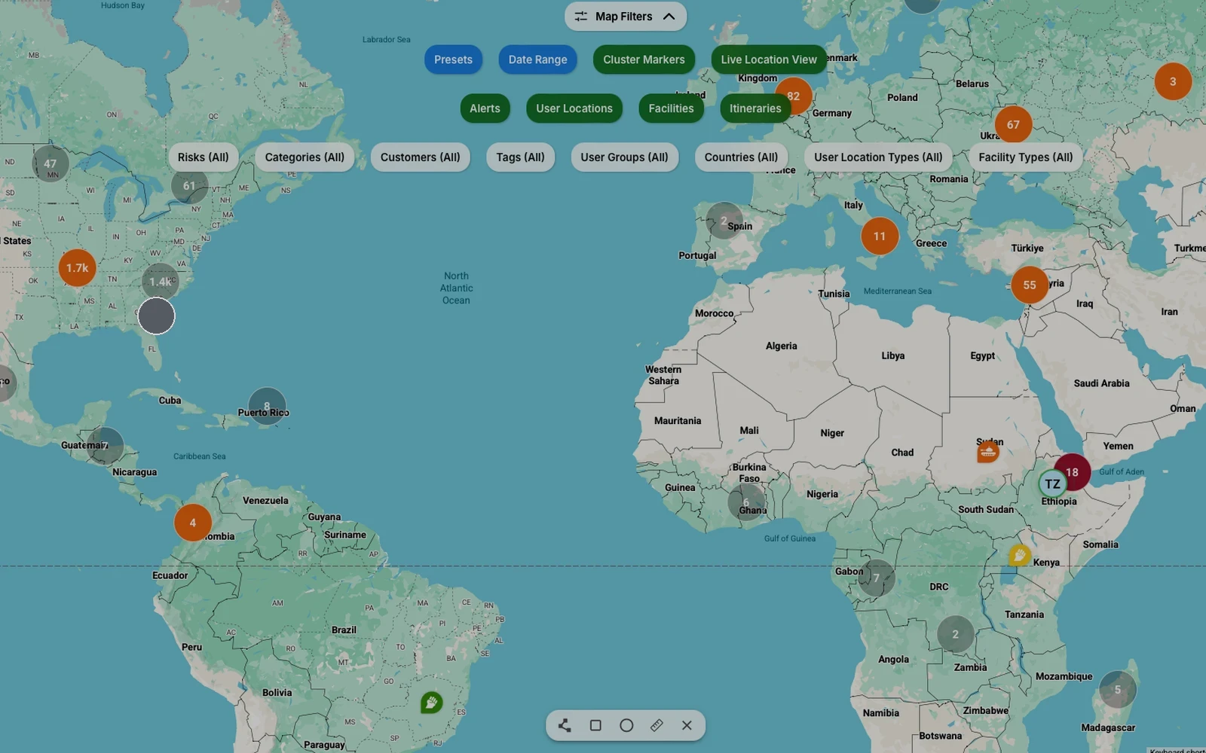Click the yellow protest icon near Kenya

coord(1020,556)
